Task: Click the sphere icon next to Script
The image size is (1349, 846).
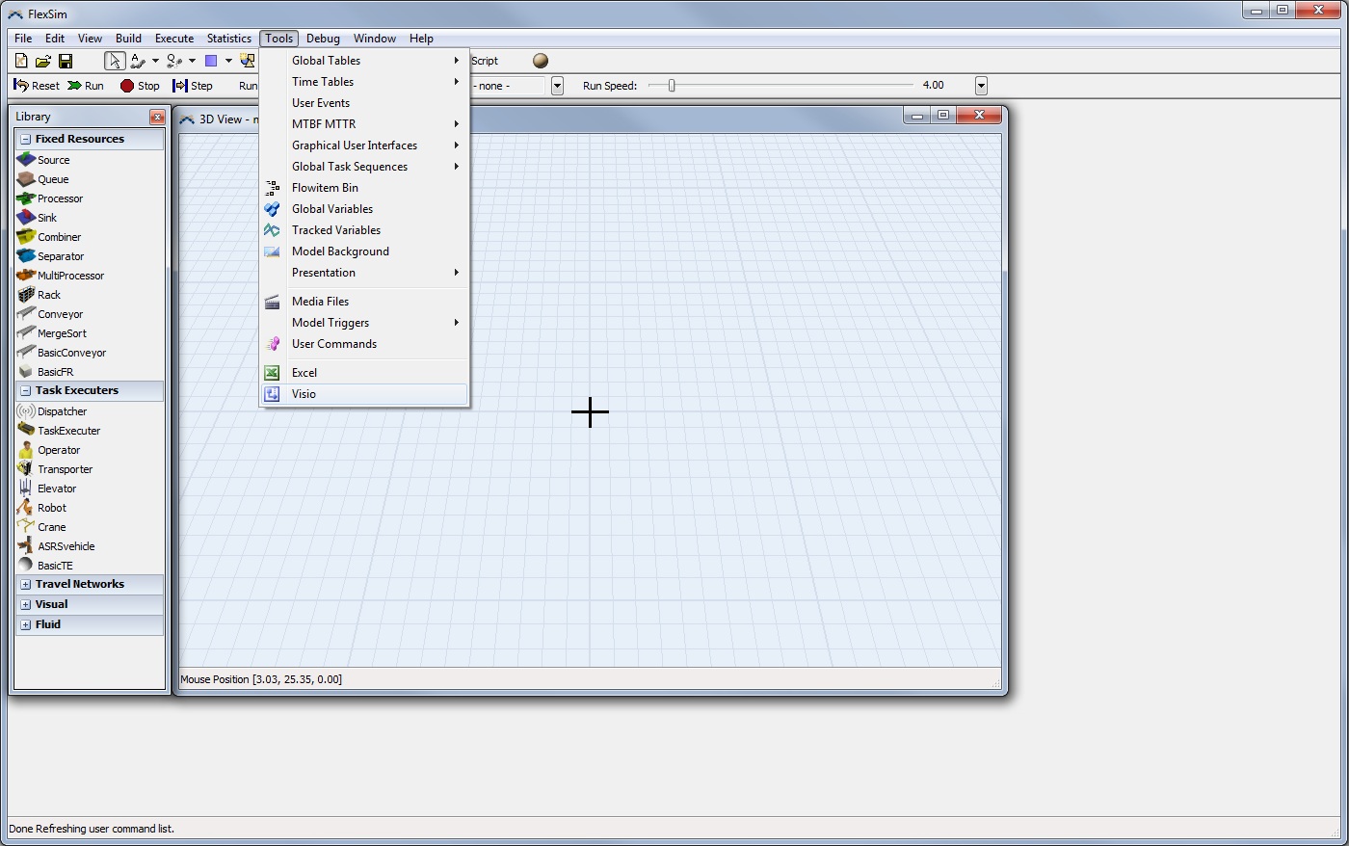Action: click(541, 61)
